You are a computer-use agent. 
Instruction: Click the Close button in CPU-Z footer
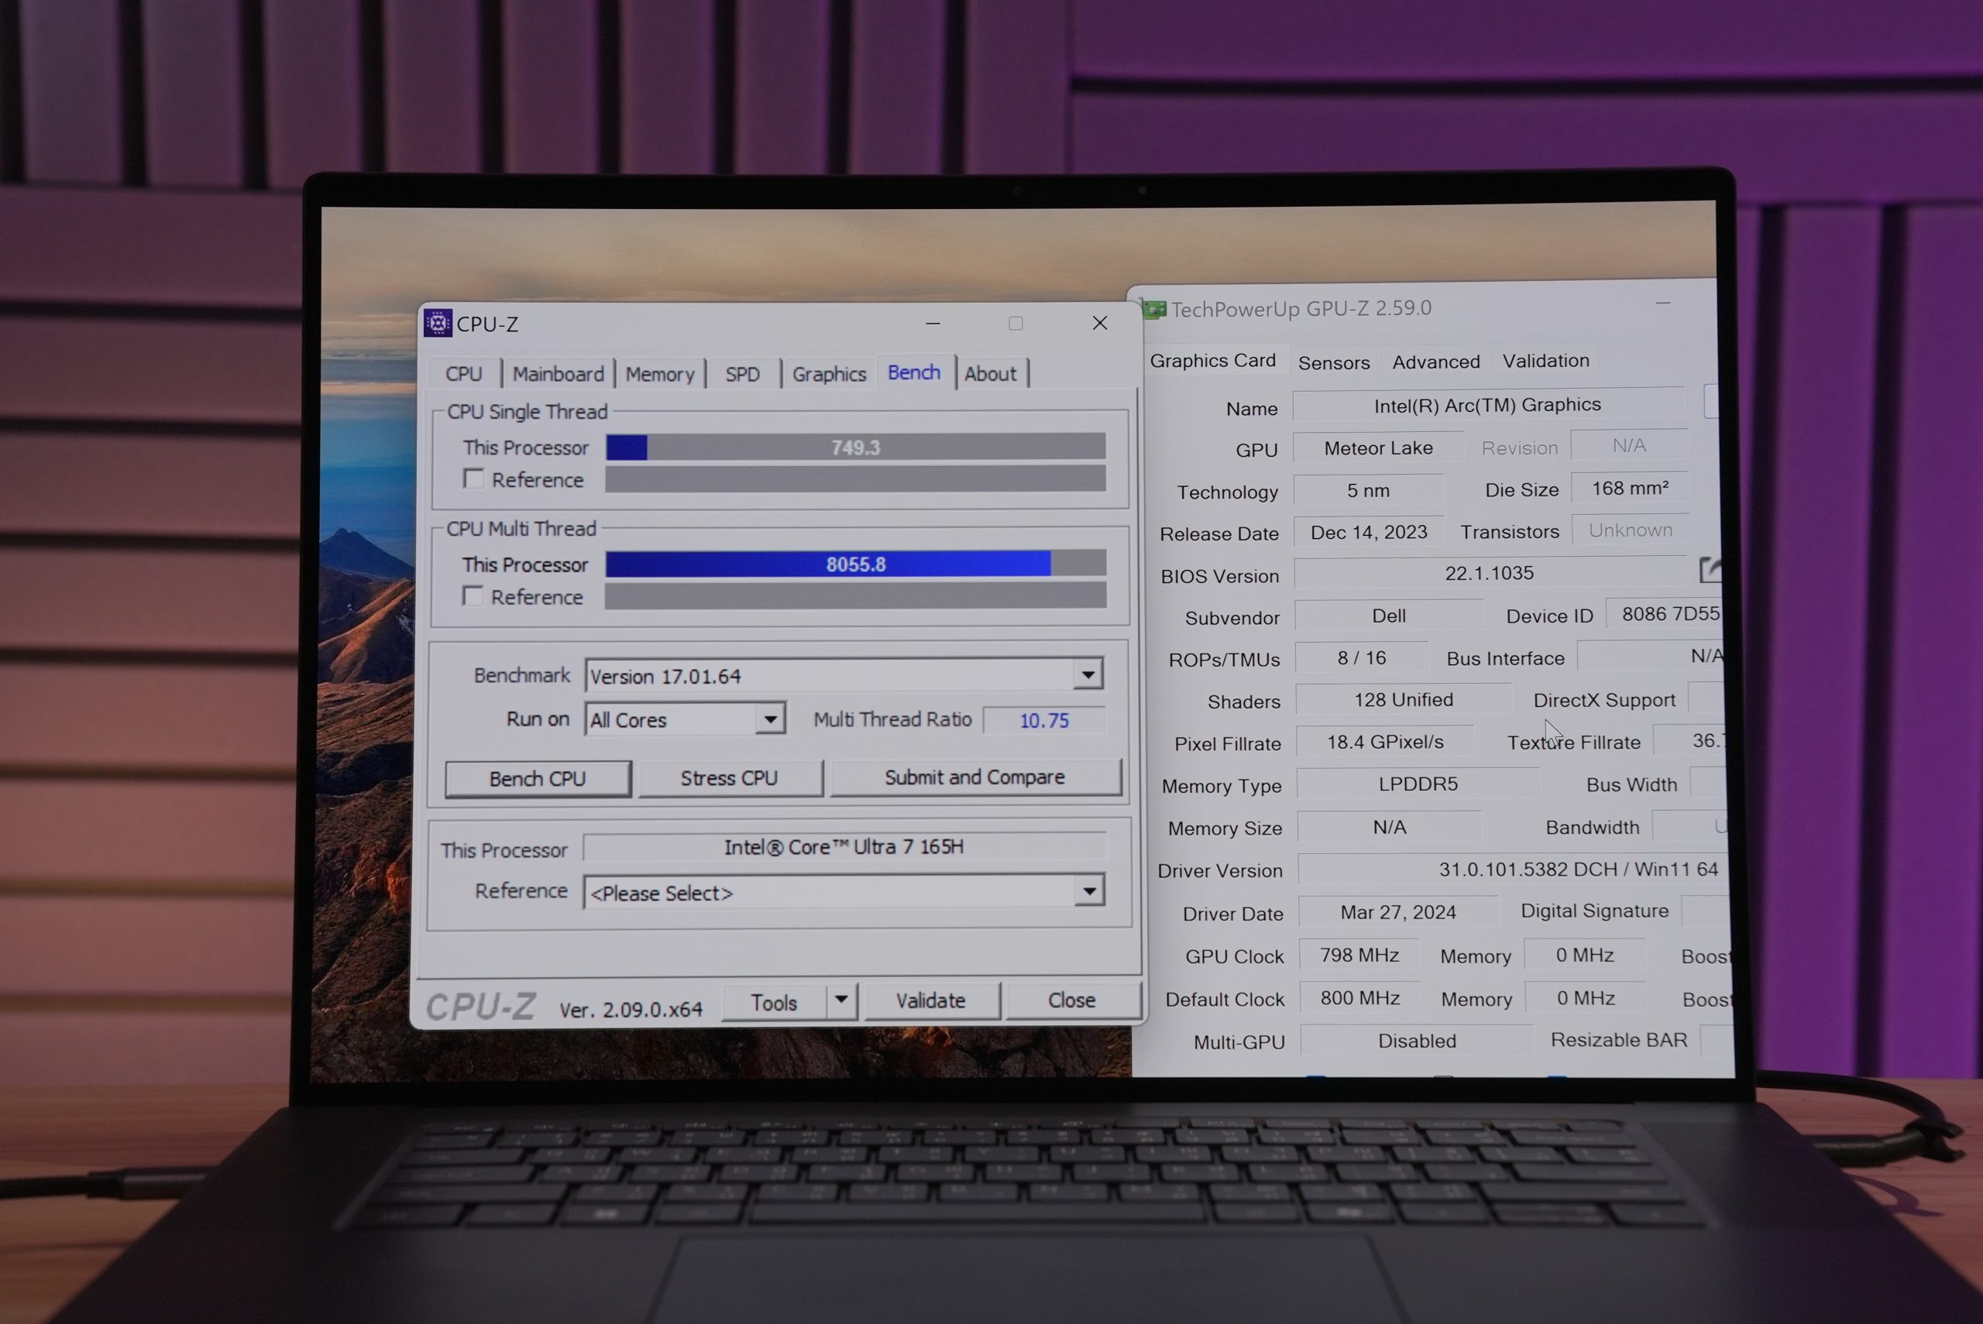point(1072,1000)
